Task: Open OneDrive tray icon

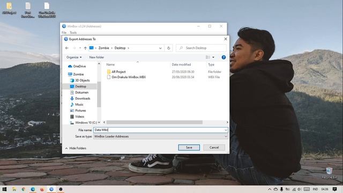Action: point(275,189)
